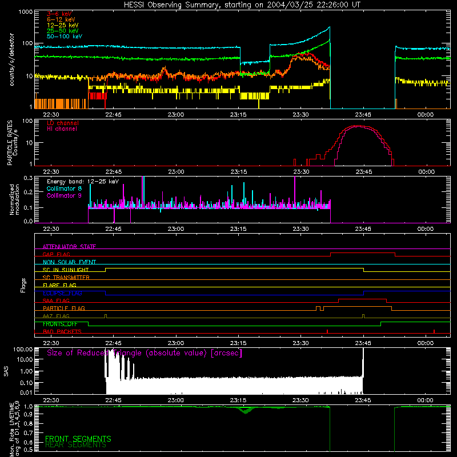The width and height of the screenshot is (457, 457).
Task: Select the FRONT SEGMENTS legend label
Action: pos(78,439)
